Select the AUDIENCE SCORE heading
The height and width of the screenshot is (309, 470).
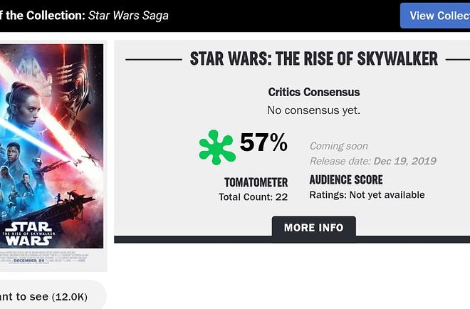pos(346,180)
